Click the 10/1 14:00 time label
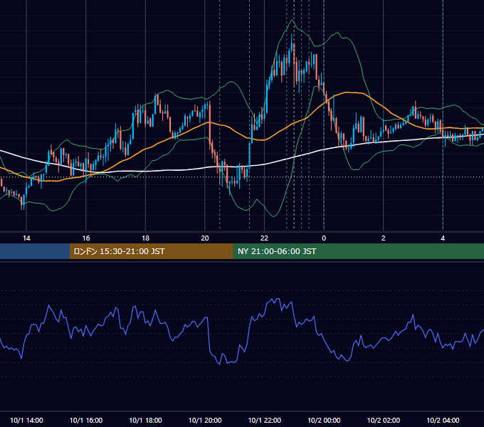The height and width of the screenshot is (427, 484). point(26,420)
